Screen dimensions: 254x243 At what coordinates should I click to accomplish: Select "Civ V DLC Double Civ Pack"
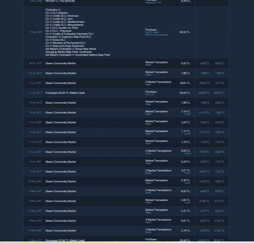click(x=62, y=28)
